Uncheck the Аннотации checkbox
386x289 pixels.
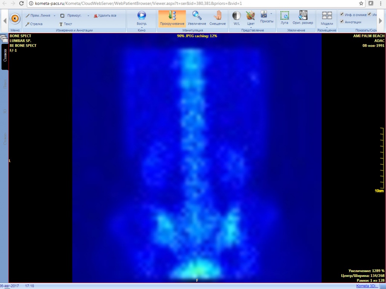point(342,22)
